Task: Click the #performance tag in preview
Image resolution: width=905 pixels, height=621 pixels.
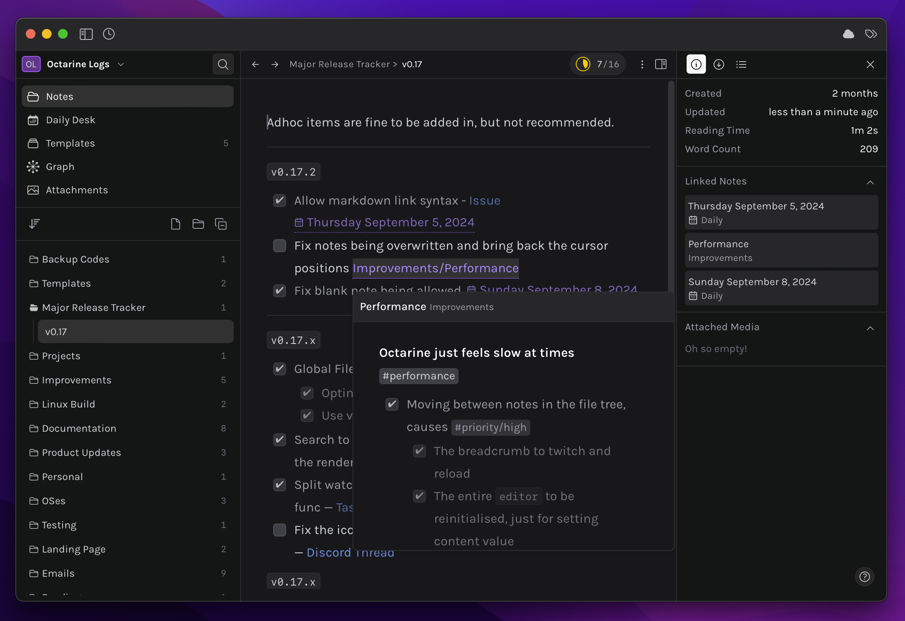Action: (x=419, y=376)
